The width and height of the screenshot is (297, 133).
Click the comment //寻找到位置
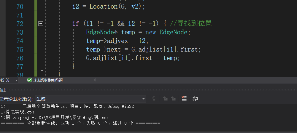point(191,24)
